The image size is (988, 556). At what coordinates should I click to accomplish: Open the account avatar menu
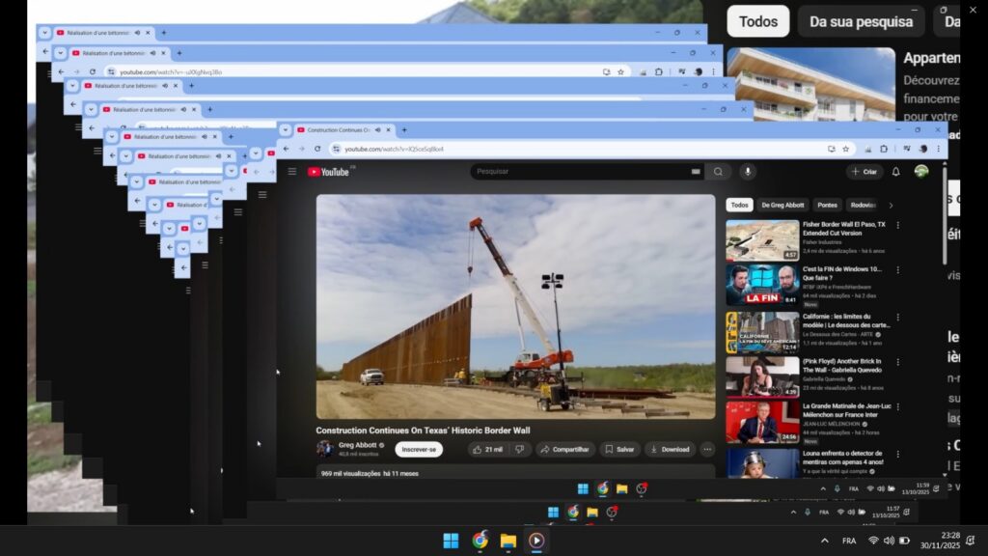(921, 172)
